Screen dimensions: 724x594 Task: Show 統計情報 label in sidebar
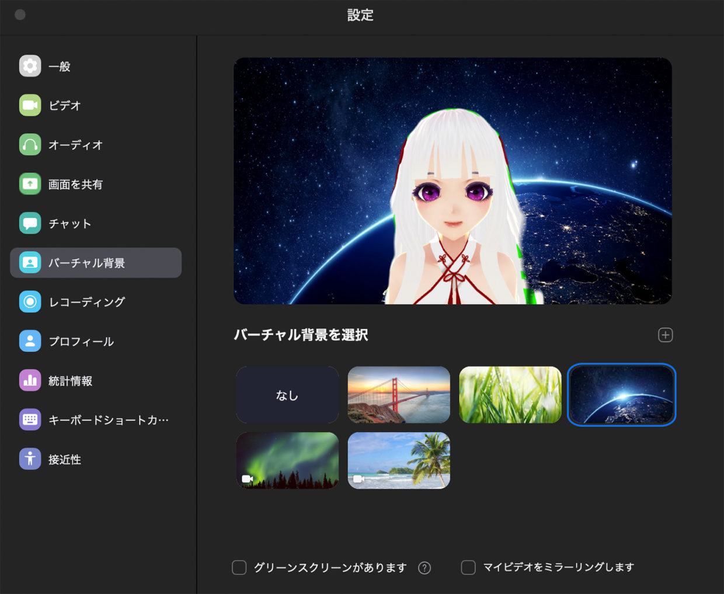[71, 381]
